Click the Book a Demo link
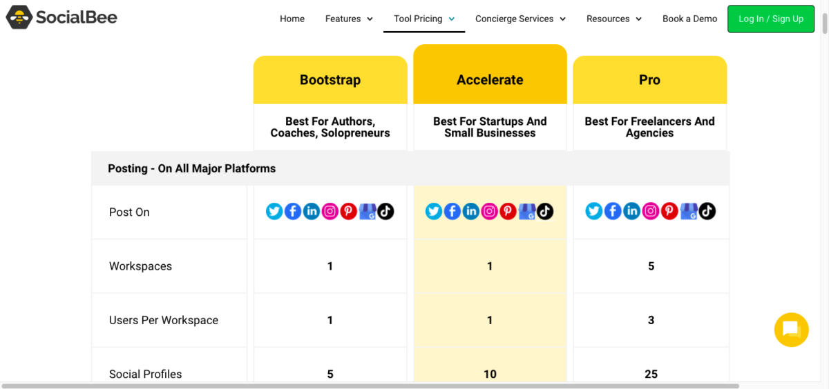The height and width of the screenshot is (389, 829). coord(689,19)
